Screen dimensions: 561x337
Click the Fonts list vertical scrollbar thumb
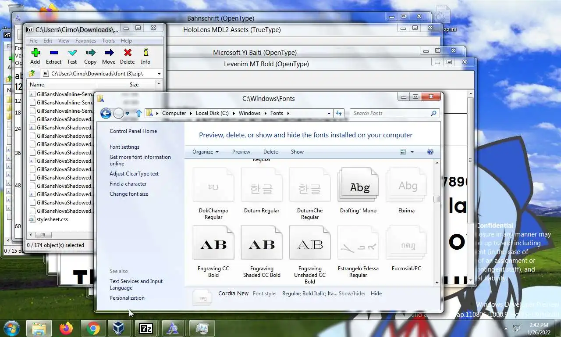pyautogui.click(x=437, y=199)
